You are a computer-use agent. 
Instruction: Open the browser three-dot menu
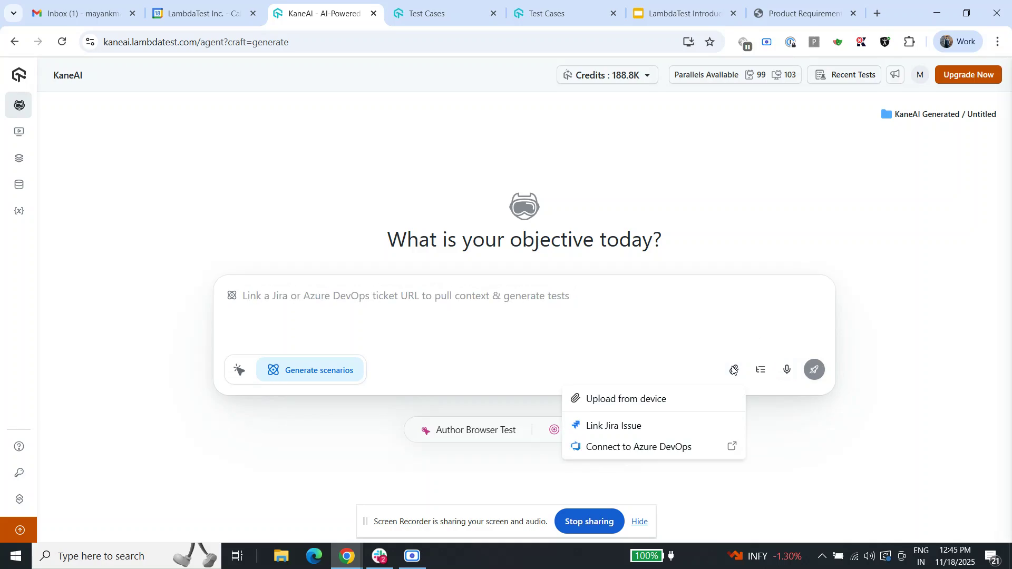pos(997,41)
